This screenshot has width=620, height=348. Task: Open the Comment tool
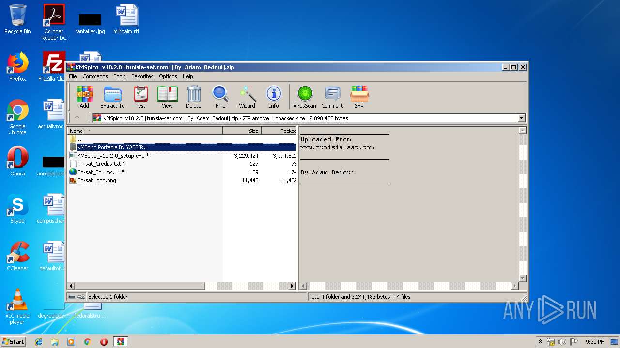[x=332, y=97]
